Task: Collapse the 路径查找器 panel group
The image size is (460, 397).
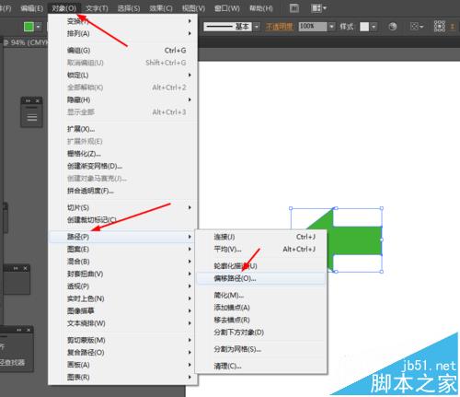Action: (19, 330)
